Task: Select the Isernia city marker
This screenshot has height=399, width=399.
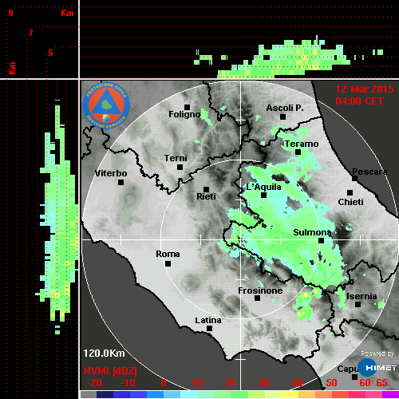Action: pos(358,304)
